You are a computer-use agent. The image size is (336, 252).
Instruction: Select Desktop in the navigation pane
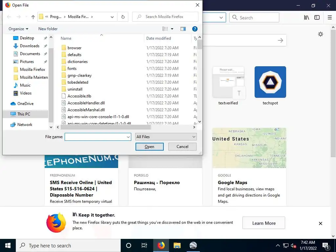point(27,38)
